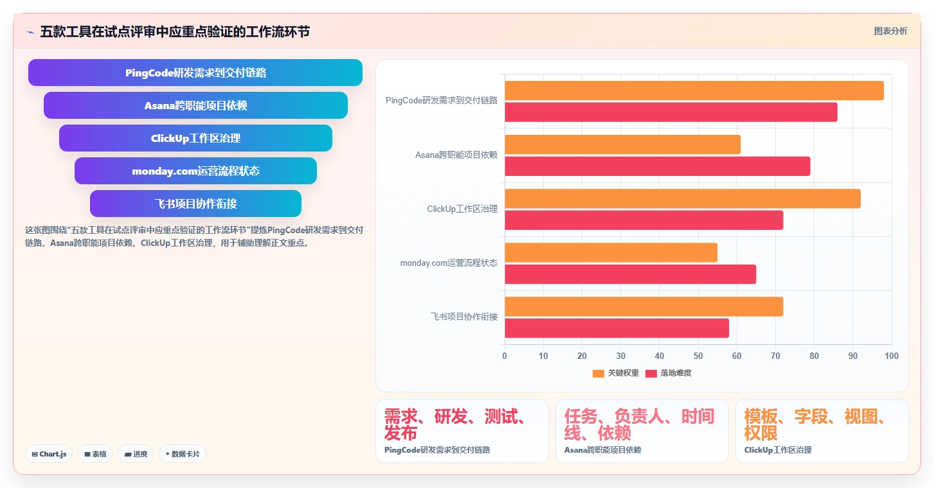Click ClickUp red 落地难度 bar
This screenshot has width=934, height=488.
(x=644, y=220)
